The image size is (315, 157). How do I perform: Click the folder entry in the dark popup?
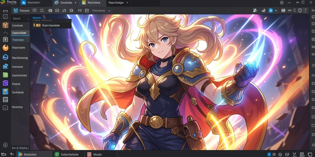(x=51, y=25)
